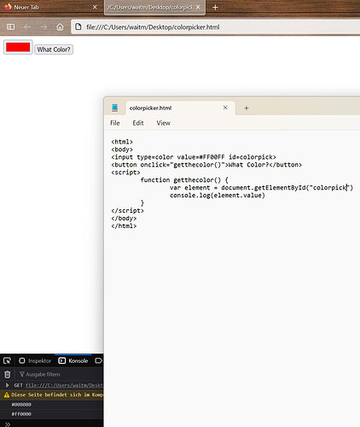Click the var element = document line
The height and width of the screenshot is (427, 360).
click(261, 188)
